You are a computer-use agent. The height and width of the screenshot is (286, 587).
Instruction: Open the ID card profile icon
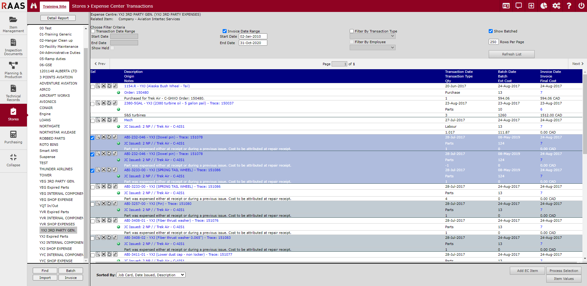tap(506, 6)
